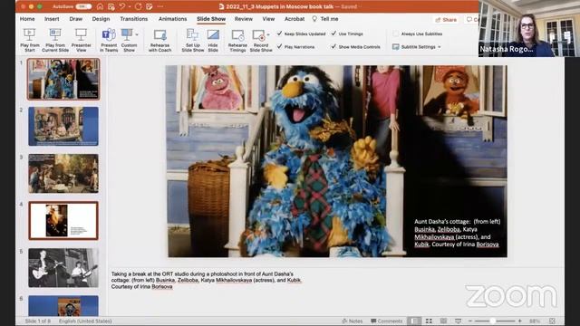Expand the Custom Show dropdown arrow
Viewport: 580px width, 326px height.
pos(137,34)
